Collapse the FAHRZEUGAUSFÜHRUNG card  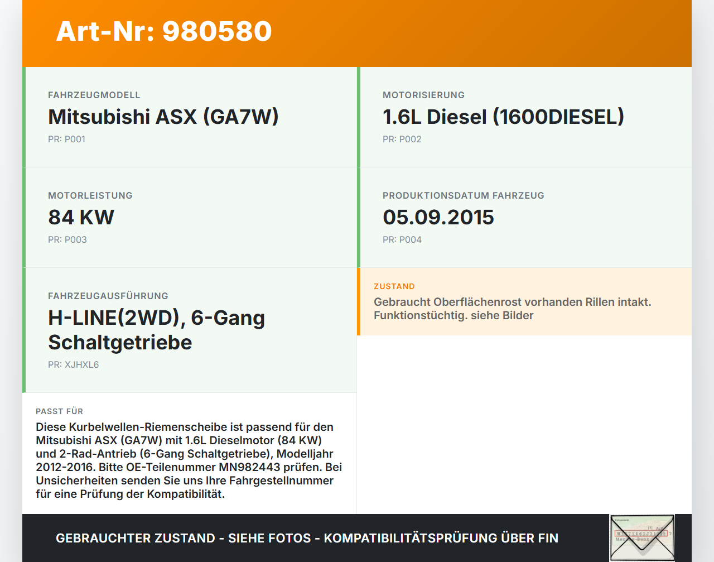190,329
